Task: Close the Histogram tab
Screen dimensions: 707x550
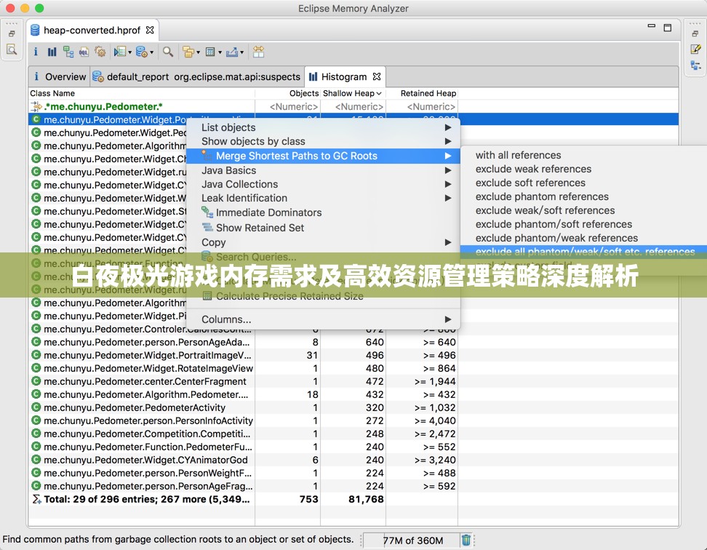Action: [377, 76]
